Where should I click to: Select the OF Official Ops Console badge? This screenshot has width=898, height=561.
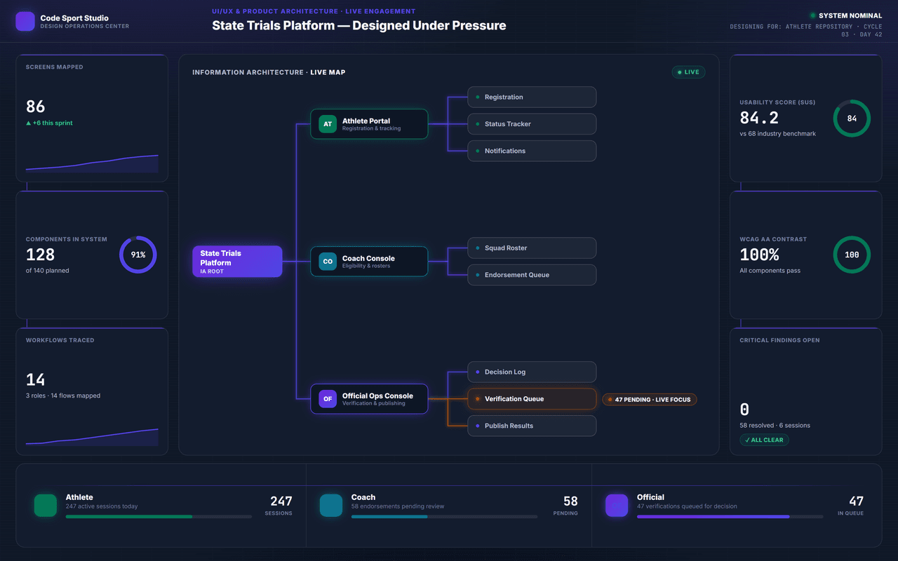(328, 399)
